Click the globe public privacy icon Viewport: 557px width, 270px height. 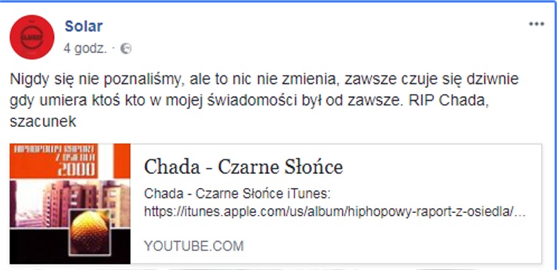pos(126,48)
